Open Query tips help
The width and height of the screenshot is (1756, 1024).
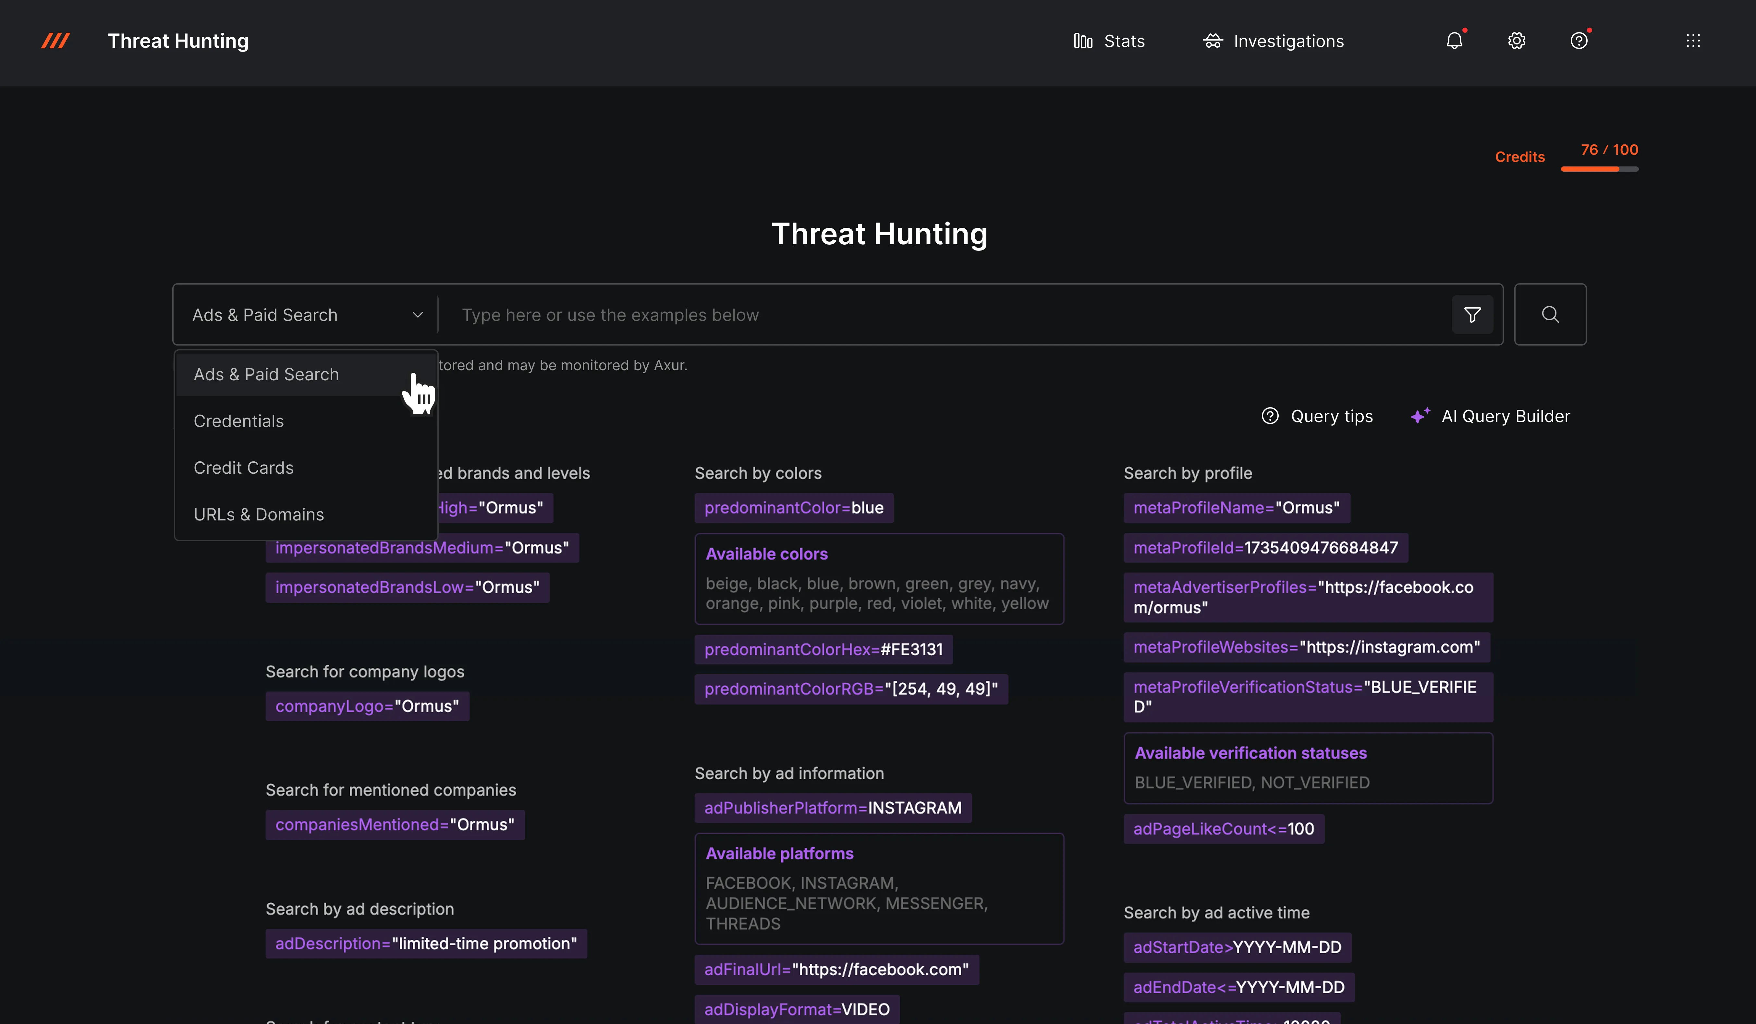click(1317, 416)
